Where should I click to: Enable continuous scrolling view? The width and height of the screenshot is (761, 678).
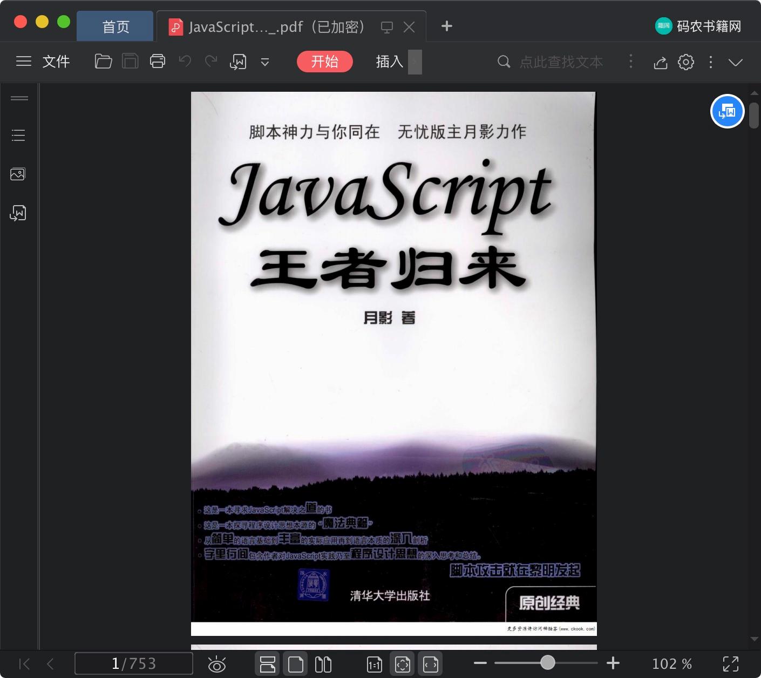267,664
